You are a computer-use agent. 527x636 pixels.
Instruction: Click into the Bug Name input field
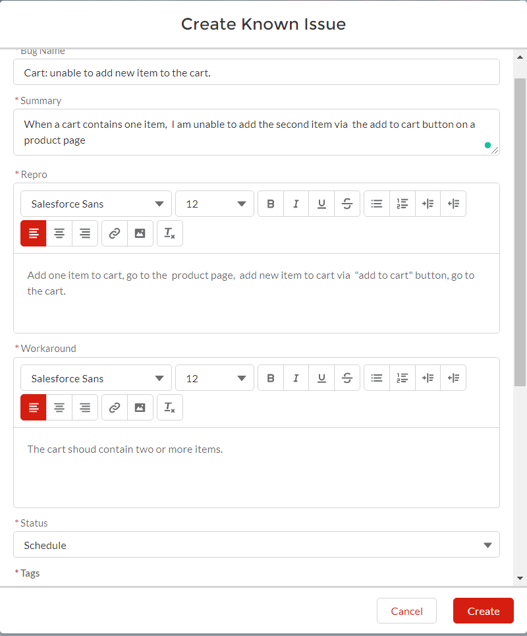pyautogui.click(x=256, y=72)
